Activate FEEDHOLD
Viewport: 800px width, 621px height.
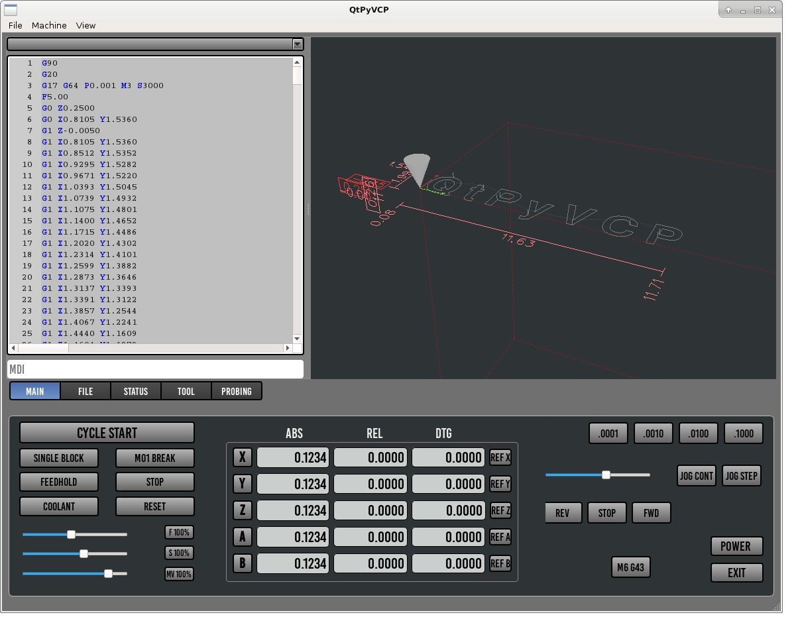(x=59, y=482)
